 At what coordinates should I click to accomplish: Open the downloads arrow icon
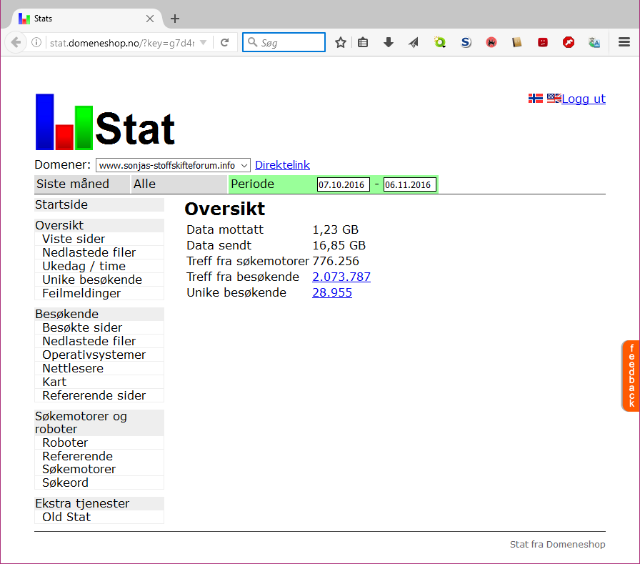(x=389, y=42)
